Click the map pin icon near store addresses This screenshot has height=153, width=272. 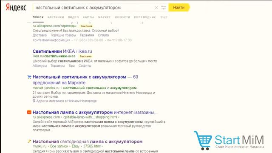click(x=34, y=101)
